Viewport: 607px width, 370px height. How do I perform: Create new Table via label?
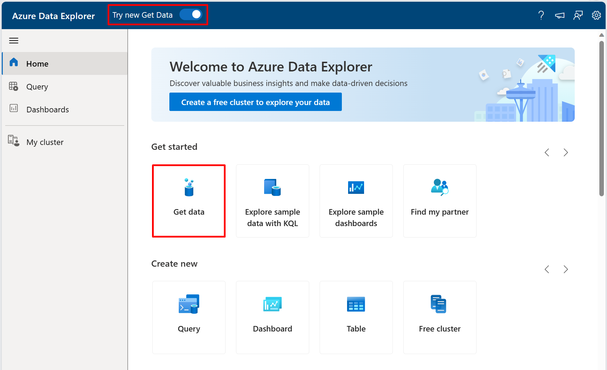pos(356,329)
